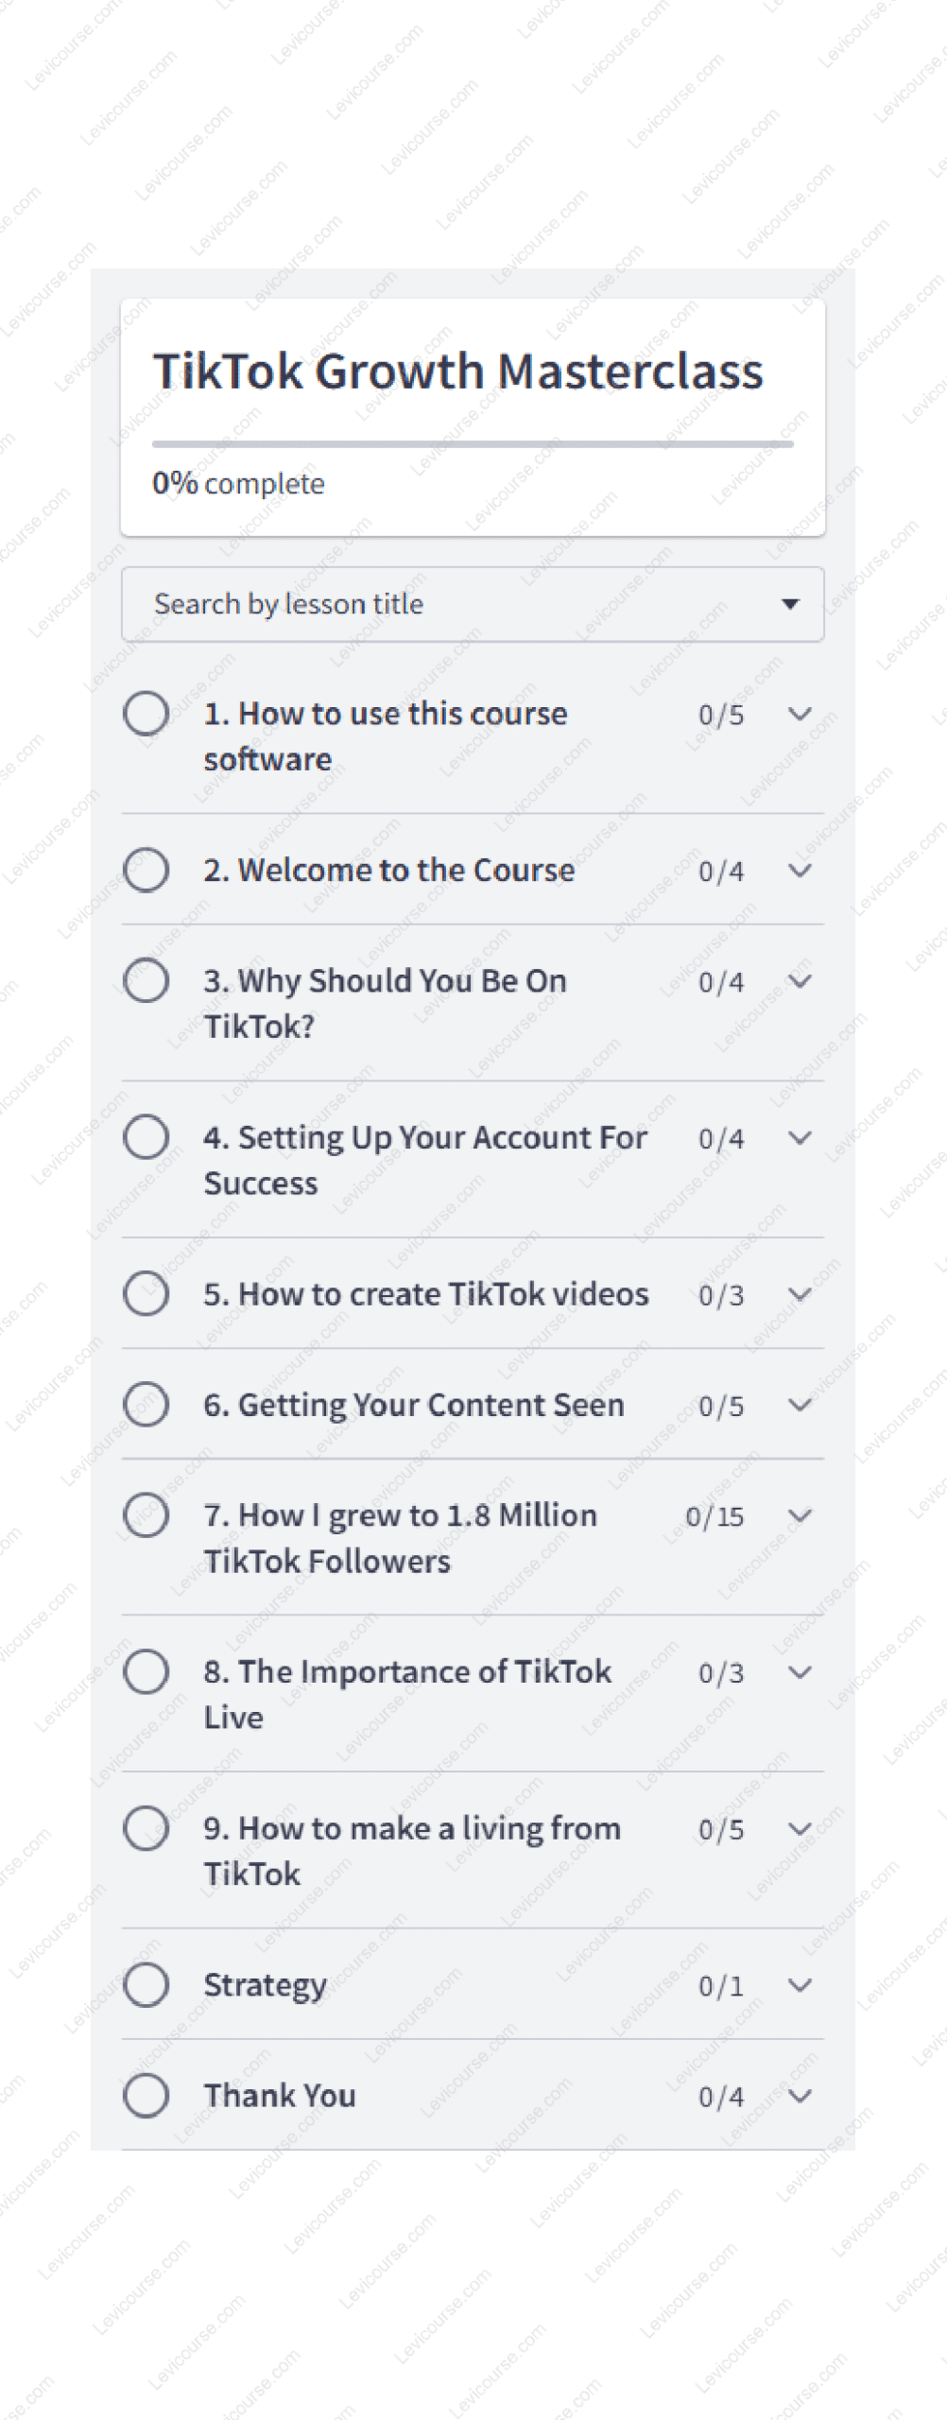
Task: Click completion circle for How to use this course software
Action: click(146, 713)
